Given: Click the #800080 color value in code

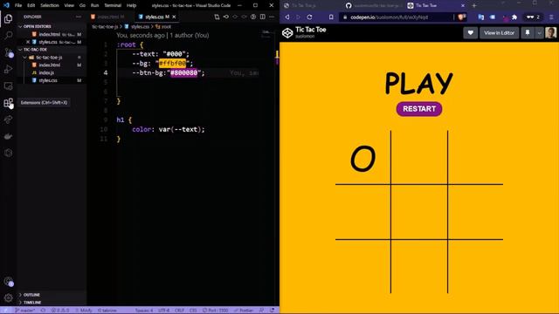Looking at the screenshot, I should point(184,72).
